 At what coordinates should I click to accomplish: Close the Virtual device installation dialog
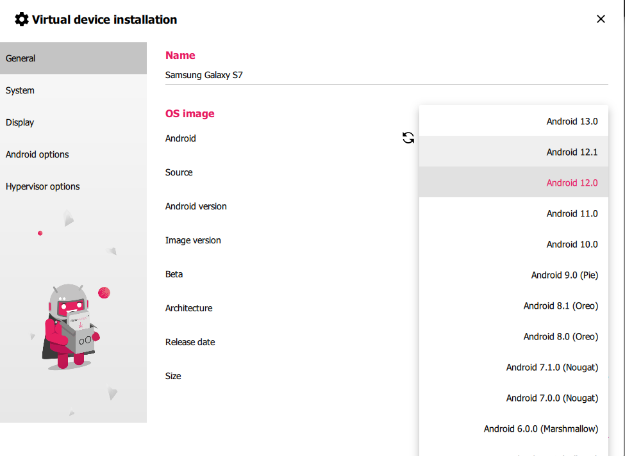click(601, 19)
